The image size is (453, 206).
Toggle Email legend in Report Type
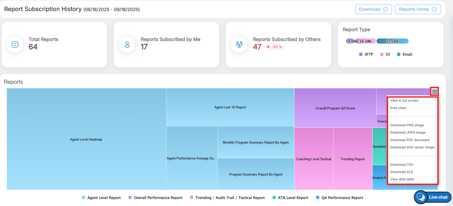point(405,54)
